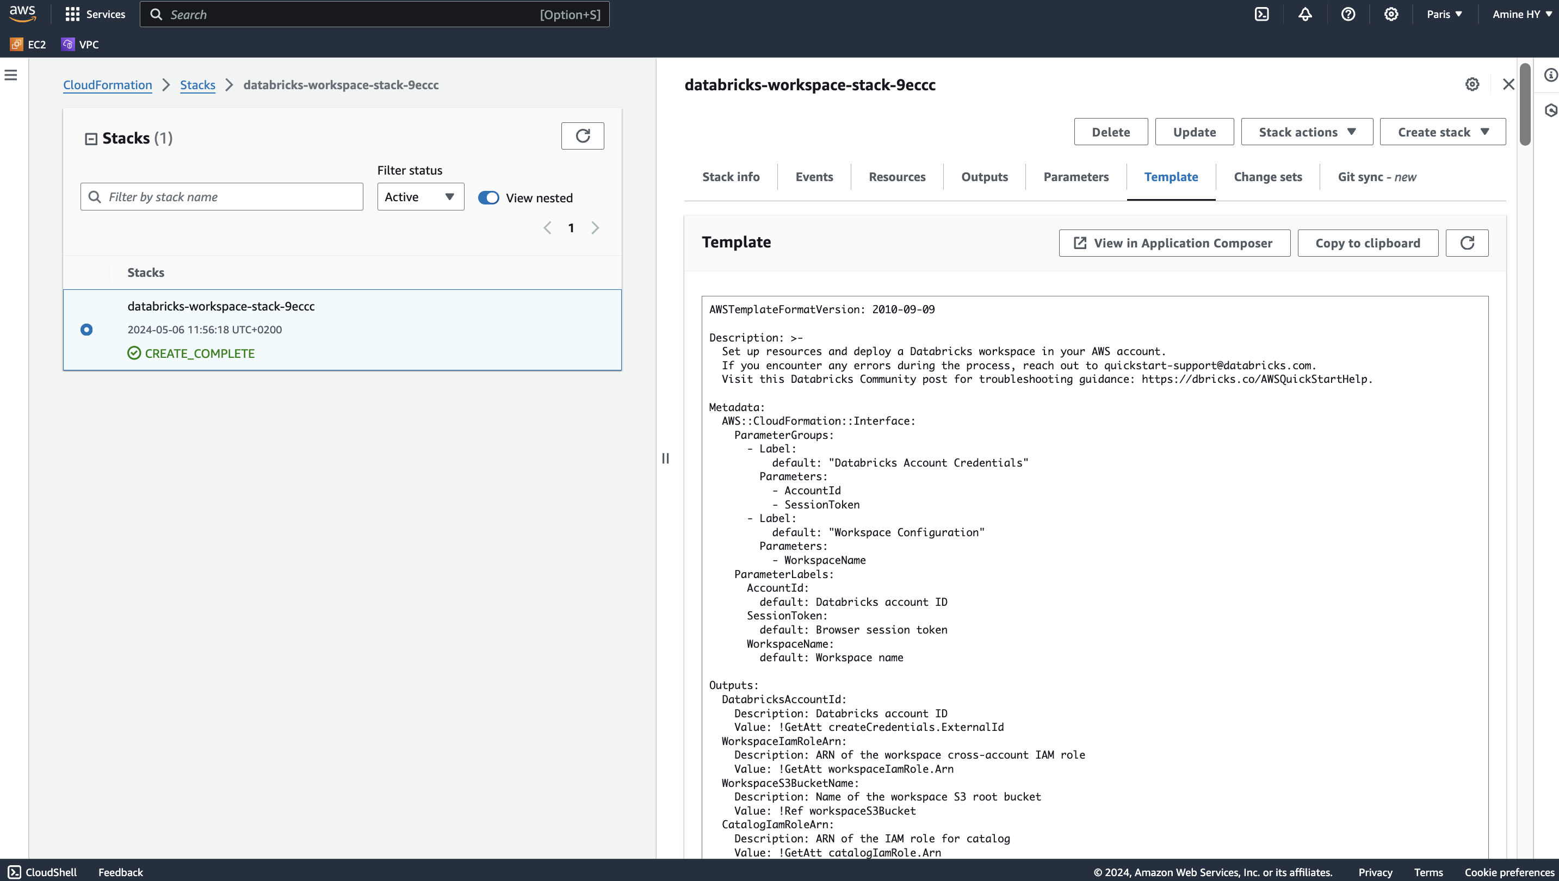Open the hamburger navigation menu
Screen dimensions: 1559x881
click(x=11, y=75)
